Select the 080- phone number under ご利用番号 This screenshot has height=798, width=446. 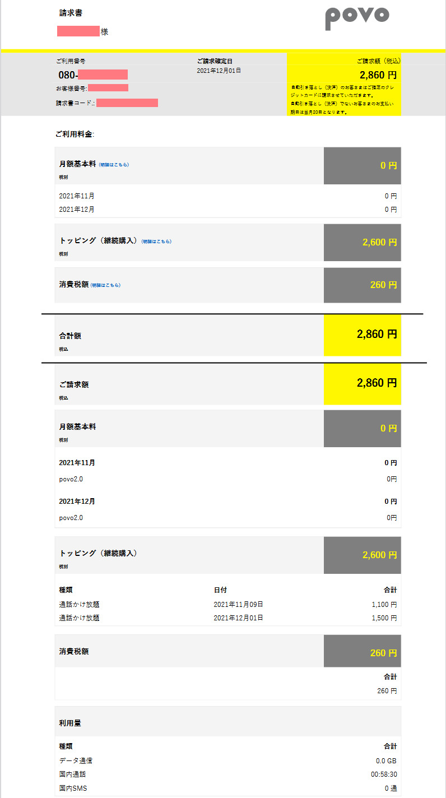pyautogui.click(x=93, y=75)
